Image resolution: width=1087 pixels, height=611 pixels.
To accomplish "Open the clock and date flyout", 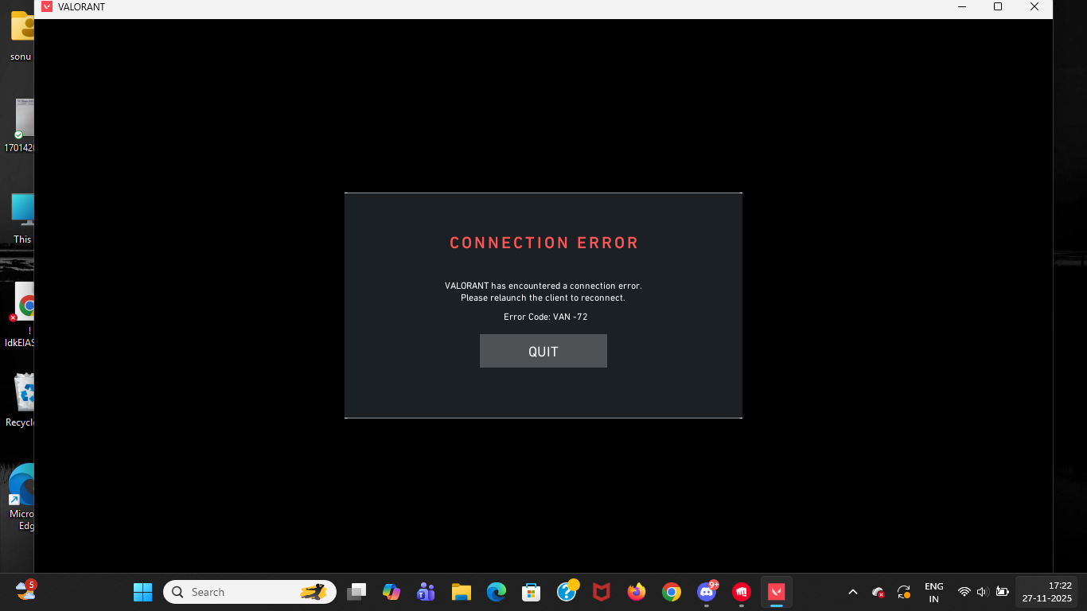I will point(1047,592).
